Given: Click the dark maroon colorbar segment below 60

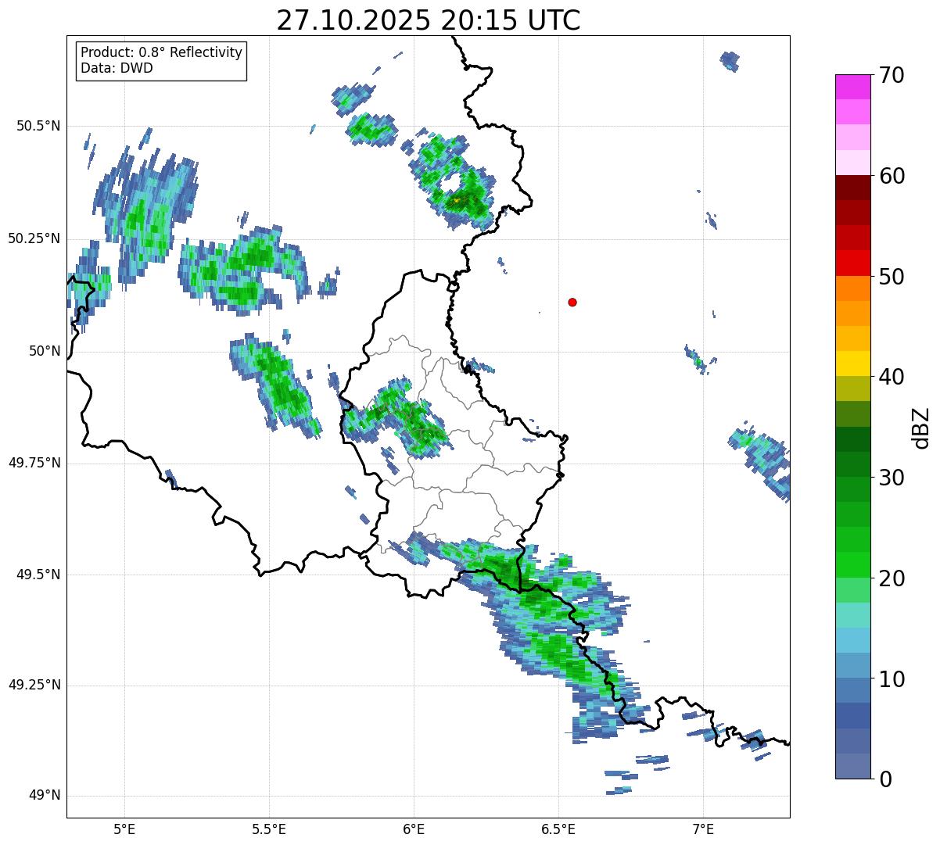Looking at the screenshot, I should [853, 188].
